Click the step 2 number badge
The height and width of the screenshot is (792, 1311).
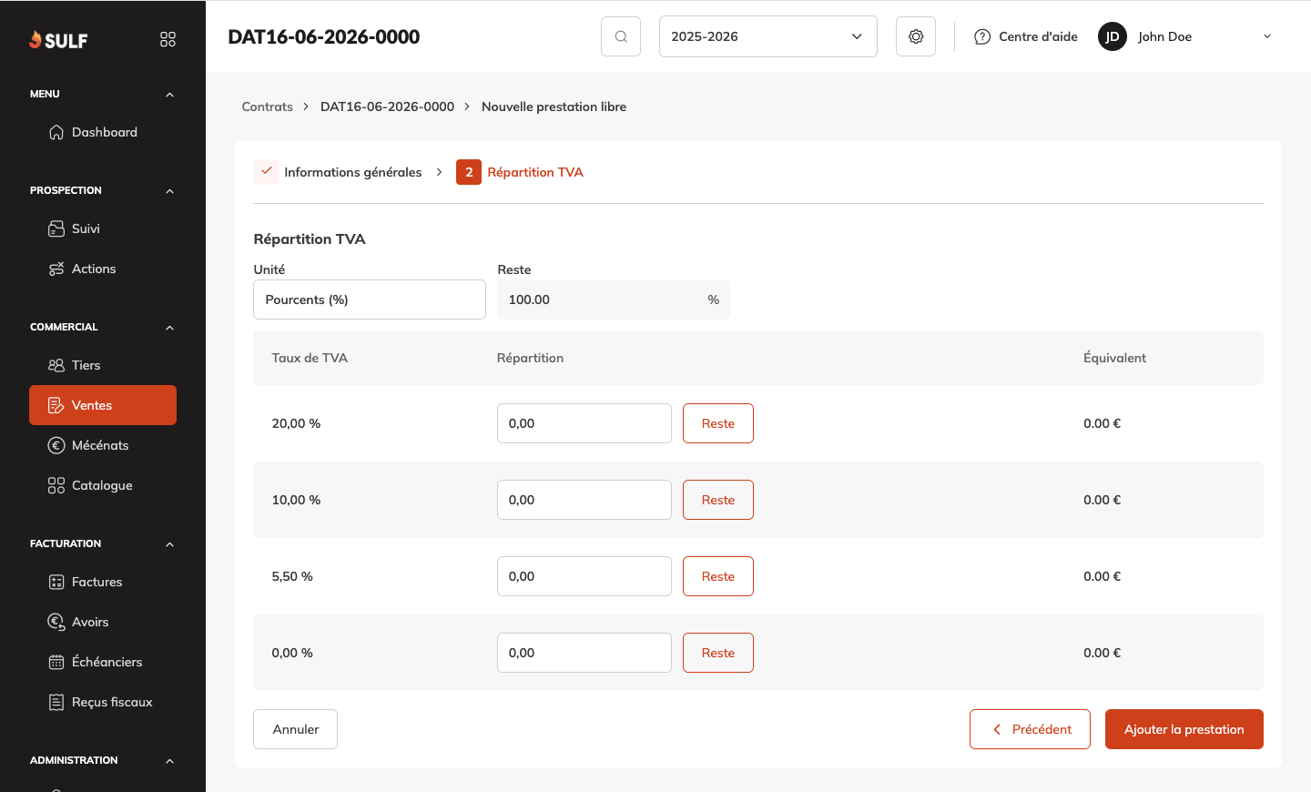point(469,172)
